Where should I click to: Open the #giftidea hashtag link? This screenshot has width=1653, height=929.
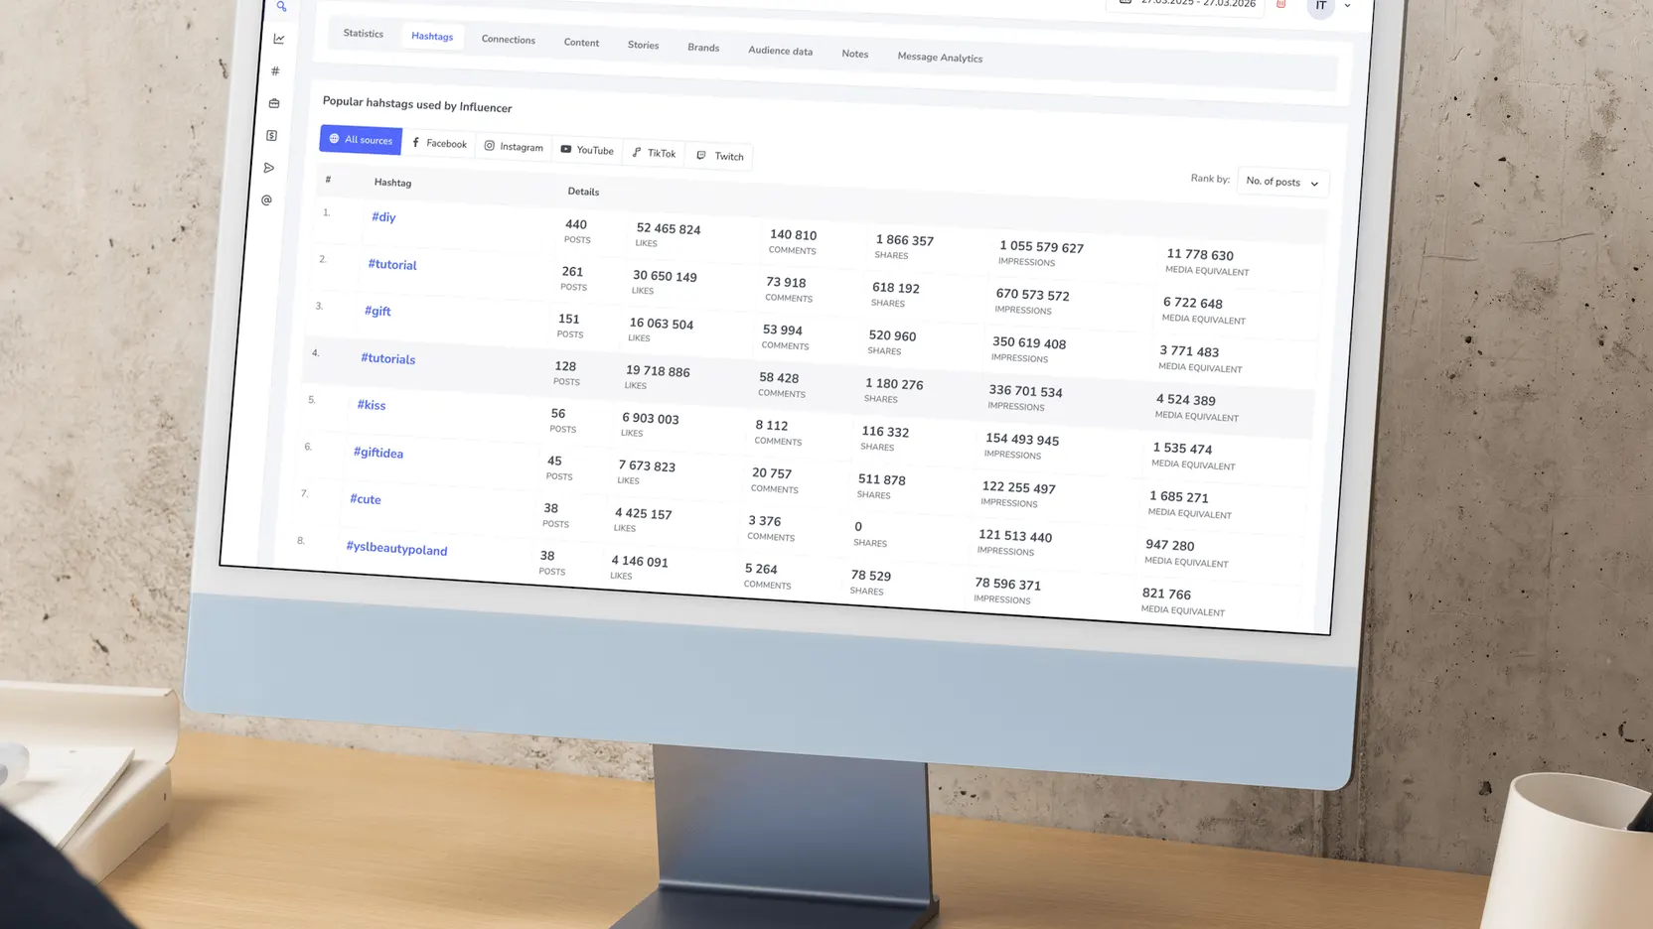[378, 453]
